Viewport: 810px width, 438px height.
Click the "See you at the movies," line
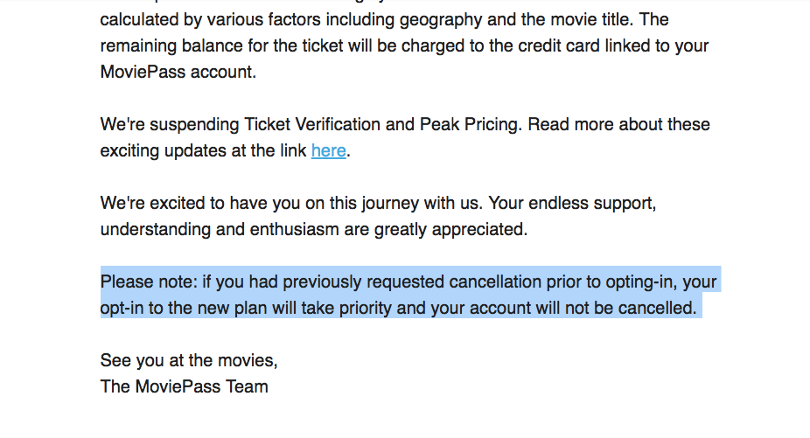[188, 360]
